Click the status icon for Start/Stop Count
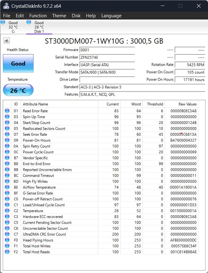 point(7,122)
